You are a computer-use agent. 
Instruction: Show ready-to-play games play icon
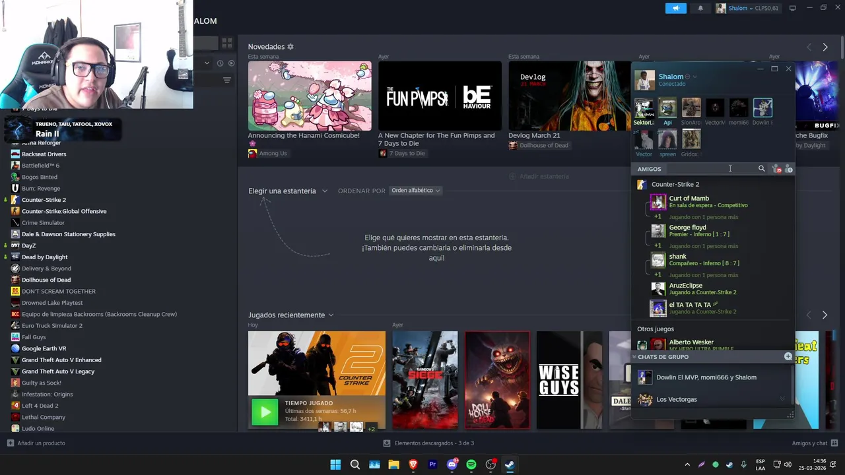pyautogui.click(x=231, y=63)
